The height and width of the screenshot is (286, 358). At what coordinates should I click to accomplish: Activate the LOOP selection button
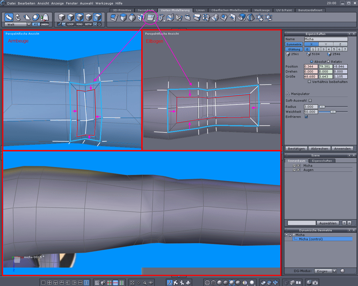tap(70, 24)
